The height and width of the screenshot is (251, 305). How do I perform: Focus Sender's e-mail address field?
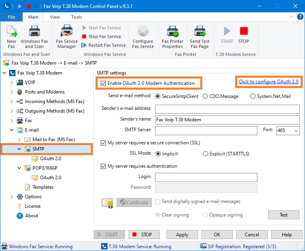pos(227,109)
